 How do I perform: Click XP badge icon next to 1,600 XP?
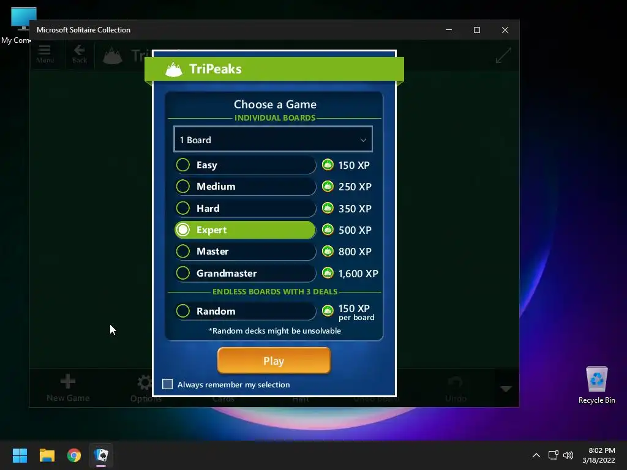[328, 273]
